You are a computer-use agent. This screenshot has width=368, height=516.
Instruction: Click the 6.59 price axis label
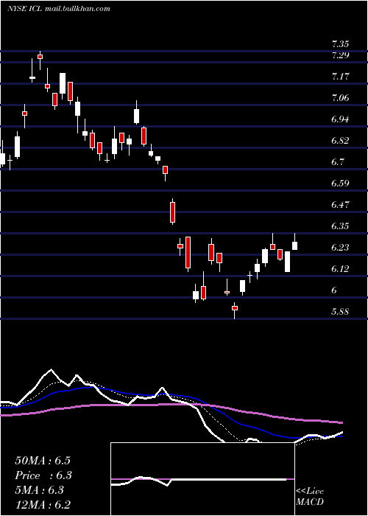(340, 184)
